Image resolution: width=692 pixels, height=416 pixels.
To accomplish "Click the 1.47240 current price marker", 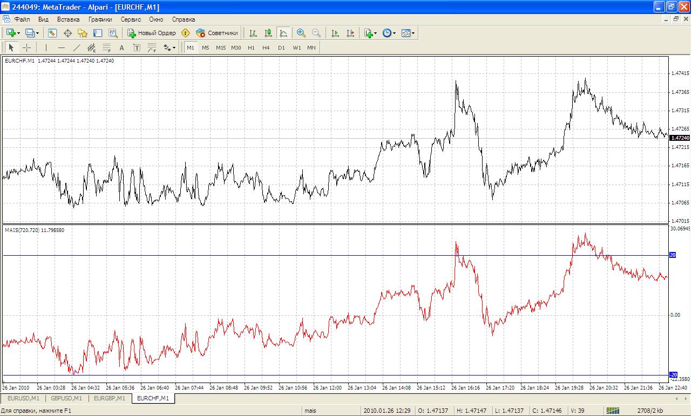I will click(x=679, y=138).
